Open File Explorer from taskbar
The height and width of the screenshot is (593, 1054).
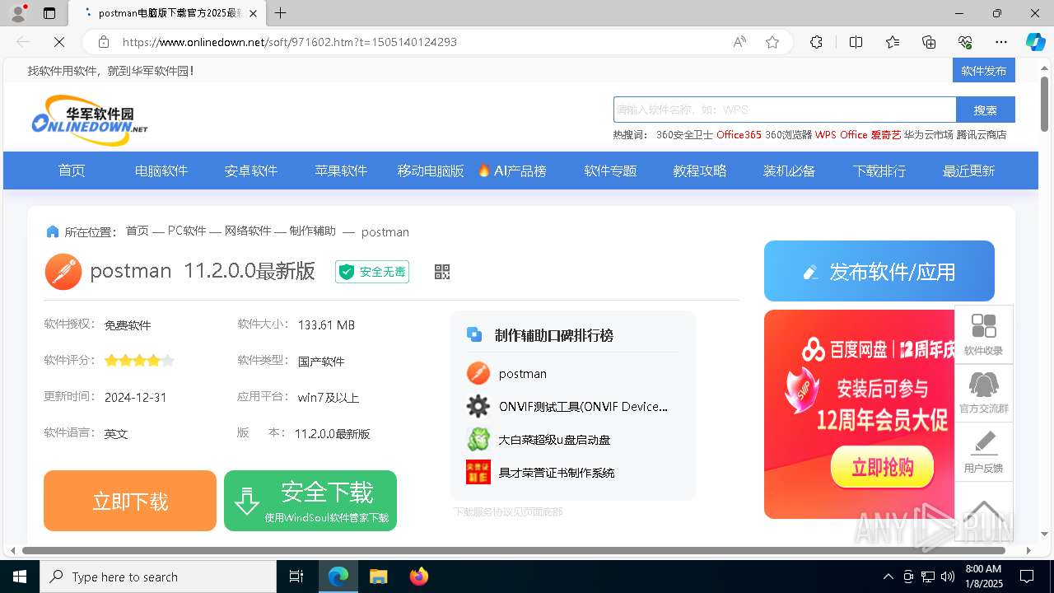(x=378, y=577)
